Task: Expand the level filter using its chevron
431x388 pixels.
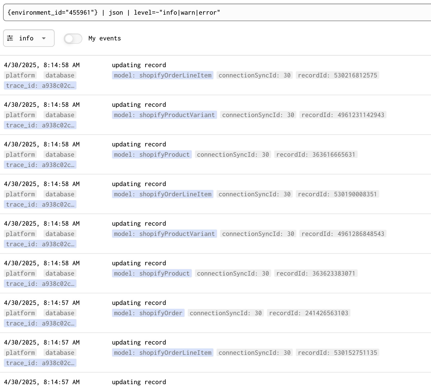Action: (44, 38)
